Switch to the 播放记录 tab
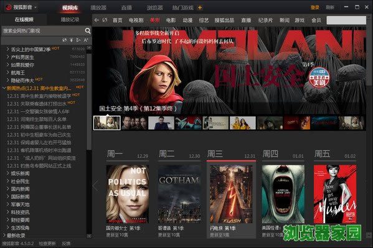The height and width of the screenshot is (248, 373). click(x=70, y=19)
